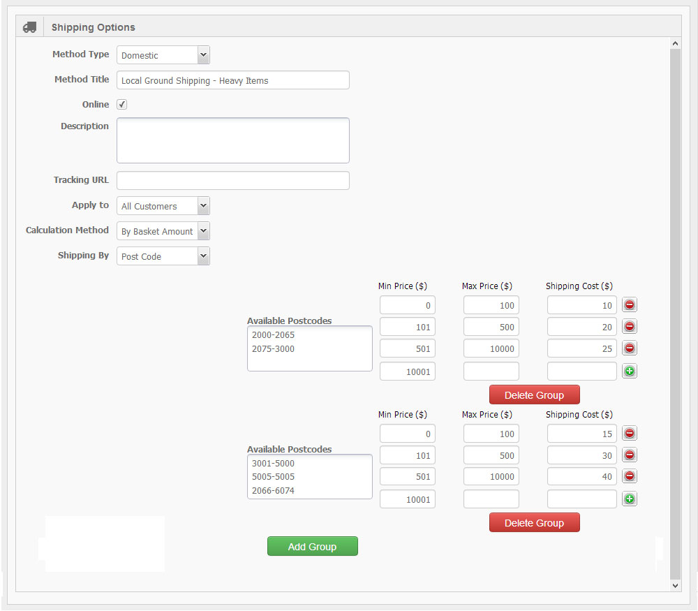Click the postcode range 5005-5005

(273, 476)
